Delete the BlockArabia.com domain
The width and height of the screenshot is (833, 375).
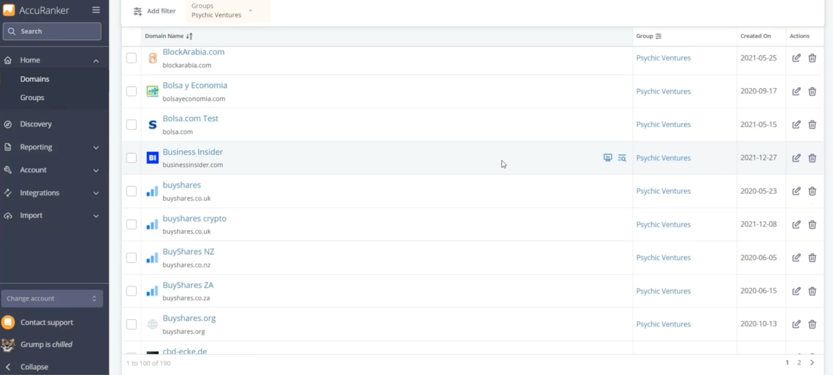(x=812, y=58)
